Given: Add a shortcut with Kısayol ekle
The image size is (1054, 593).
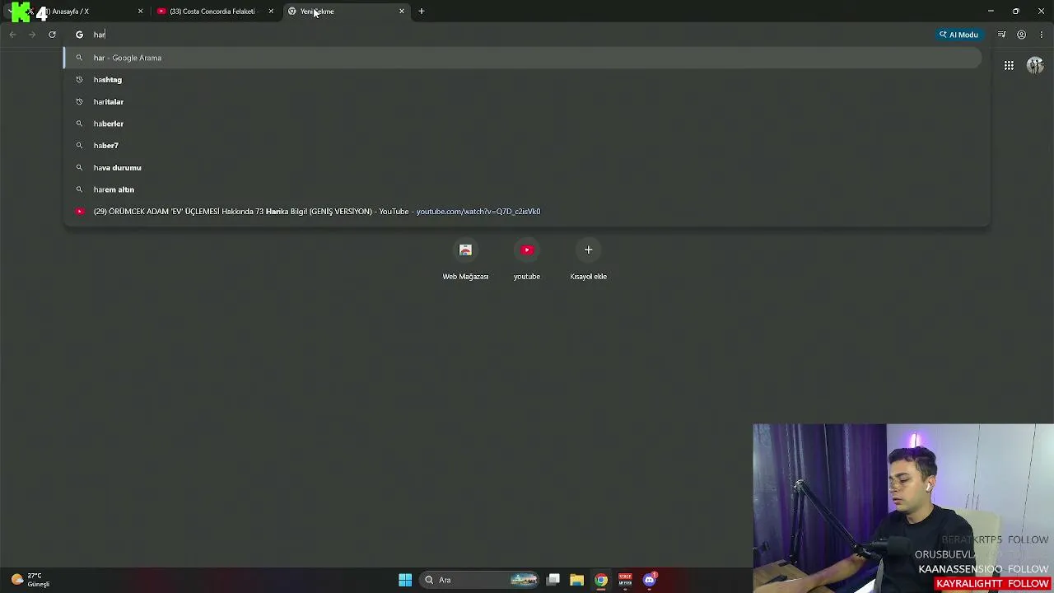Looking at the screenshot, I should coord(588,260).
